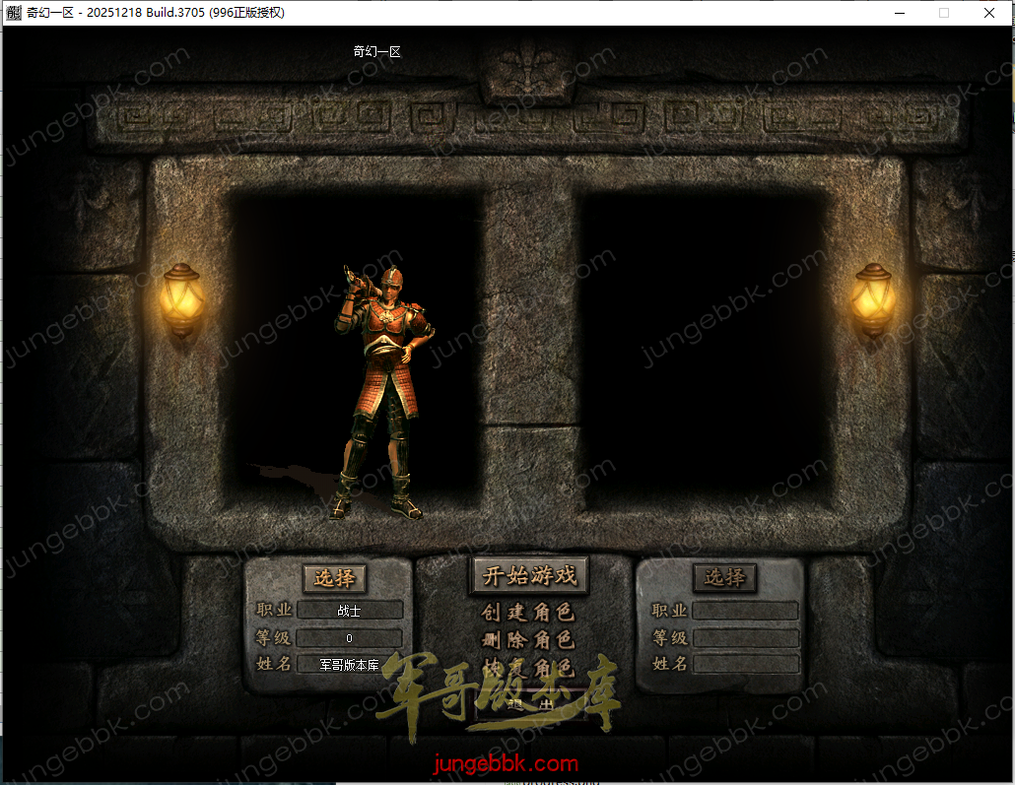Select the 恢复角色 restore character option

(x=528, y=668)
